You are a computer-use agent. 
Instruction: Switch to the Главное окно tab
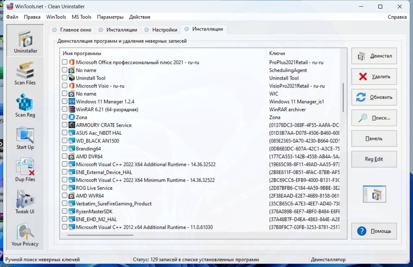pos(72,30)
